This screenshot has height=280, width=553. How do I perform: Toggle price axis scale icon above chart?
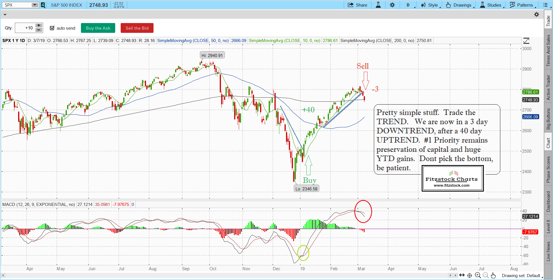526,41
